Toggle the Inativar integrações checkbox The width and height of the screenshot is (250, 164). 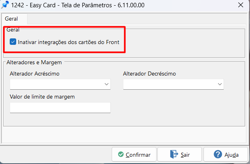coord(13,42)
